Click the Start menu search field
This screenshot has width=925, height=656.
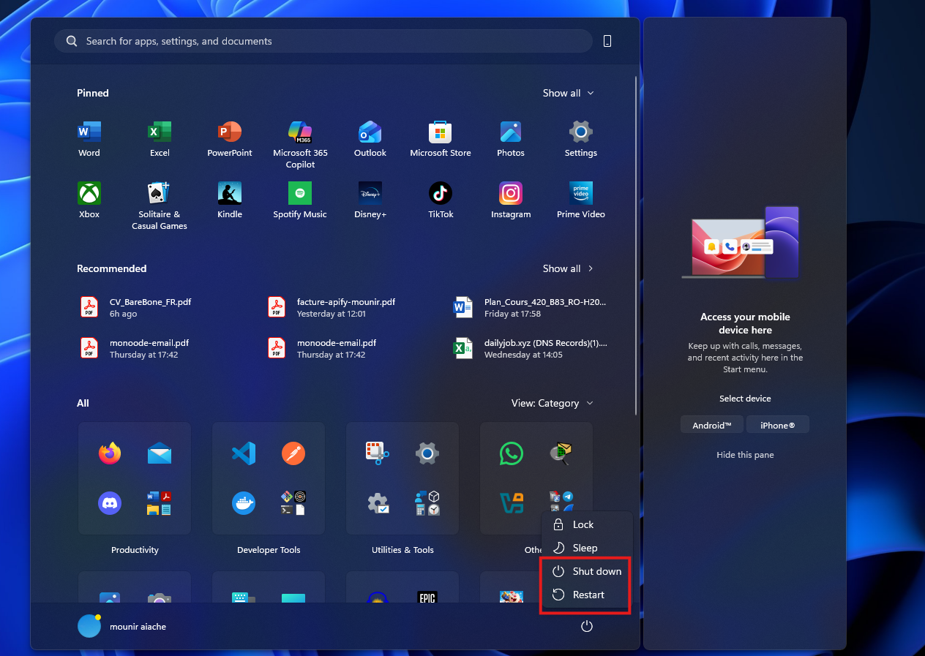(x=323, y=41)
